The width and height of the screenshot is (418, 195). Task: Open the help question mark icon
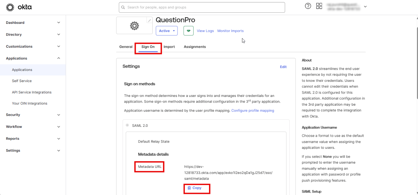coord(308,6)
